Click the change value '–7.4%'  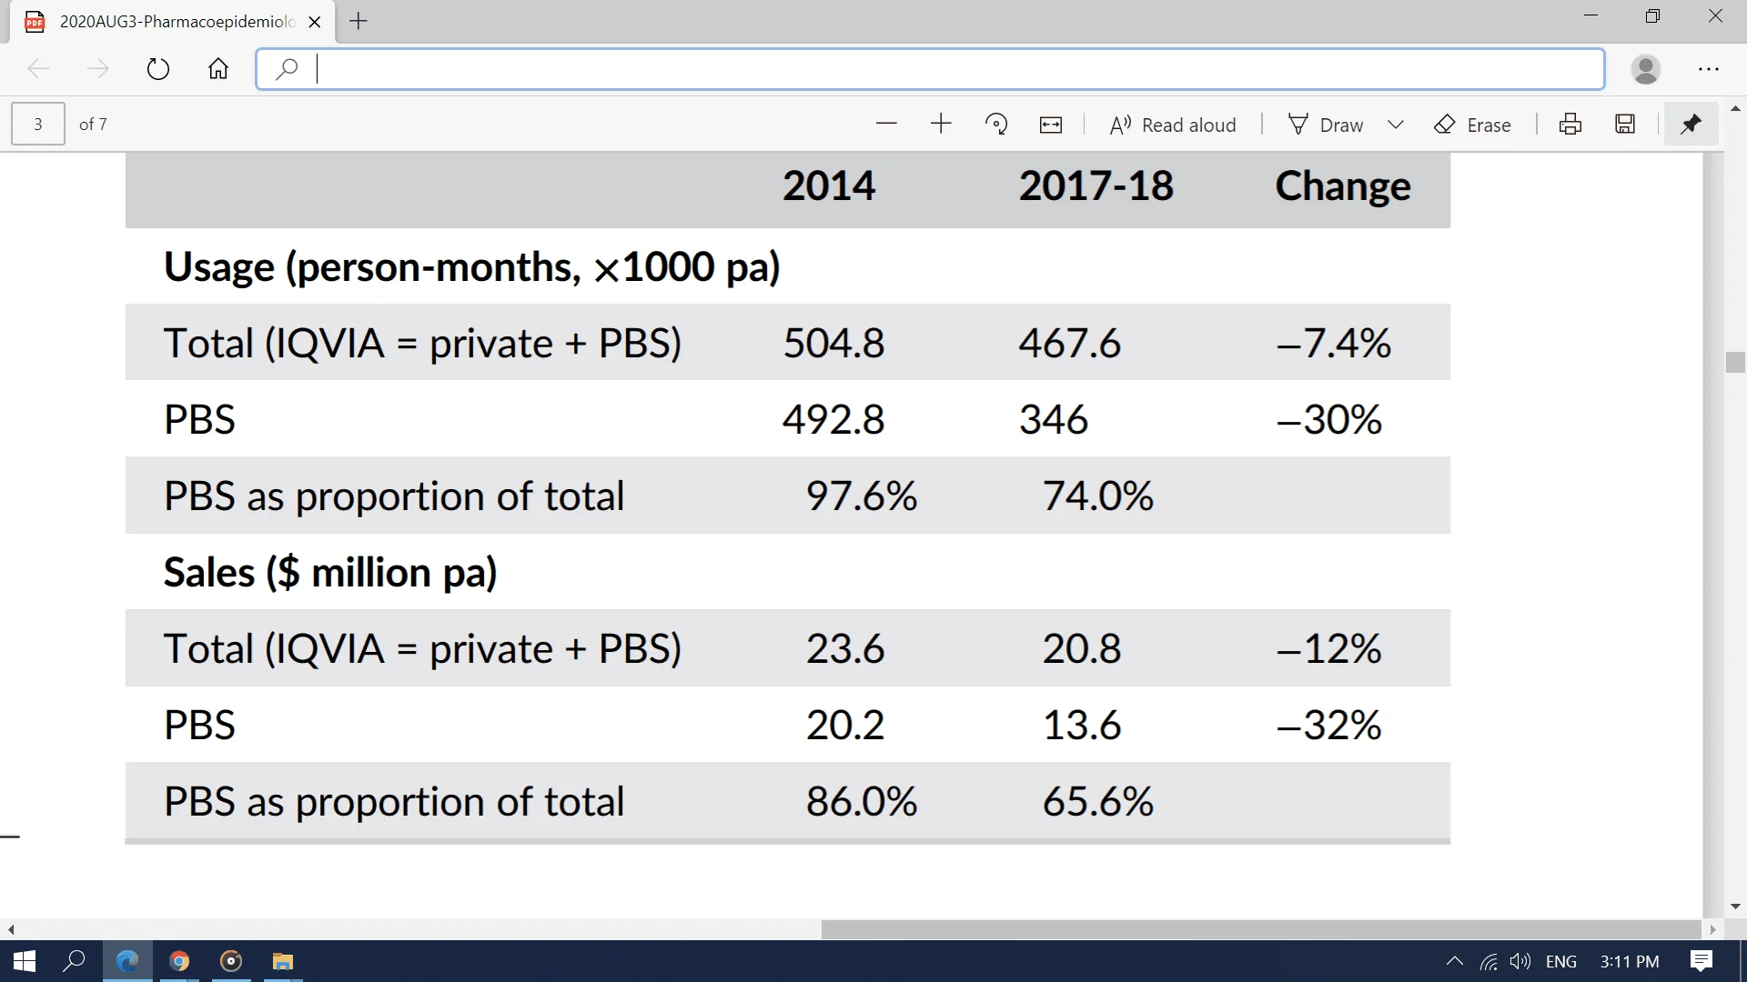click(1333, 344)
